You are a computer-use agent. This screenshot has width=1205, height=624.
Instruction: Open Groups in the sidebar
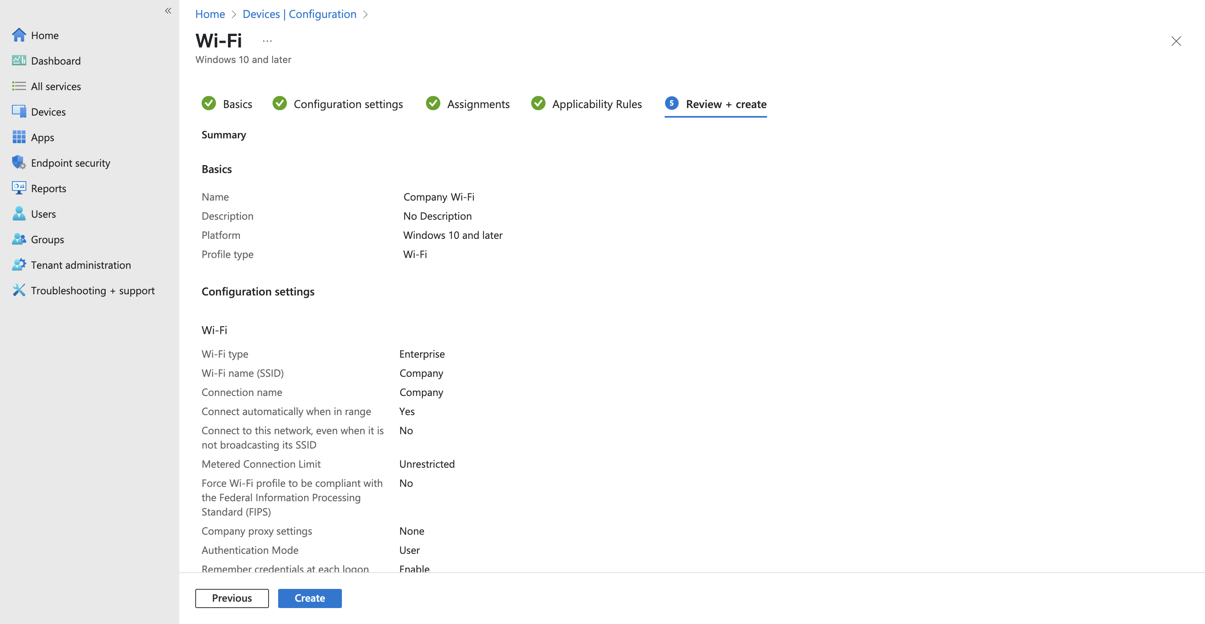(47, 239)
